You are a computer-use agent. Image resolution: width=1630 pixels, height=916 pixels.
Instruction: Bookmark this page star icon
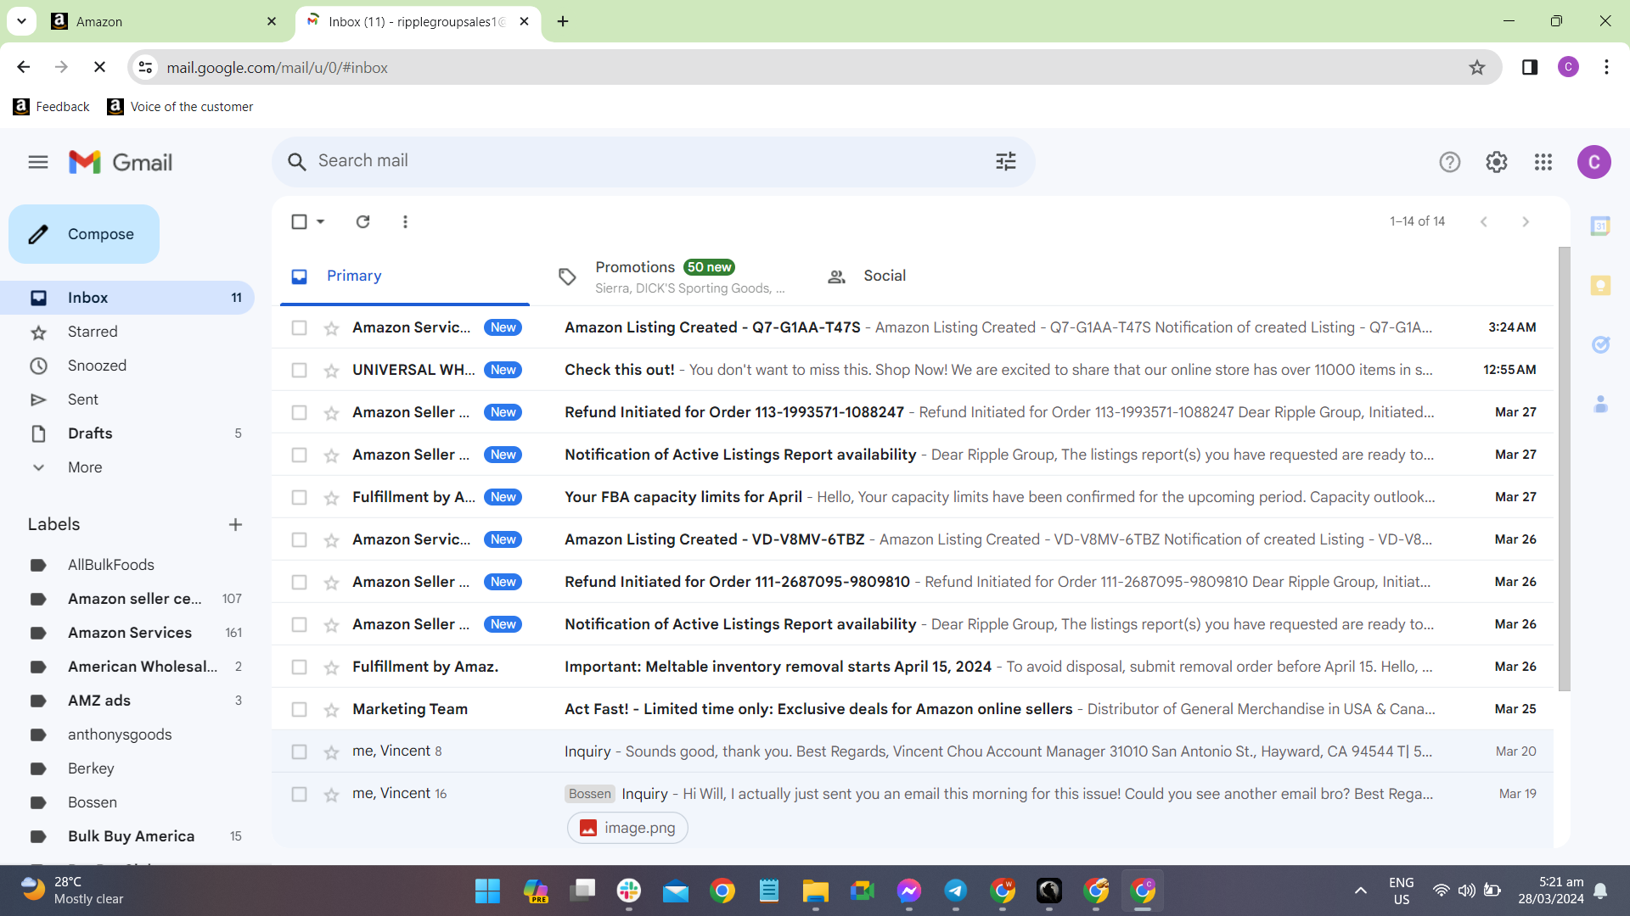[x=1477, y=68]
